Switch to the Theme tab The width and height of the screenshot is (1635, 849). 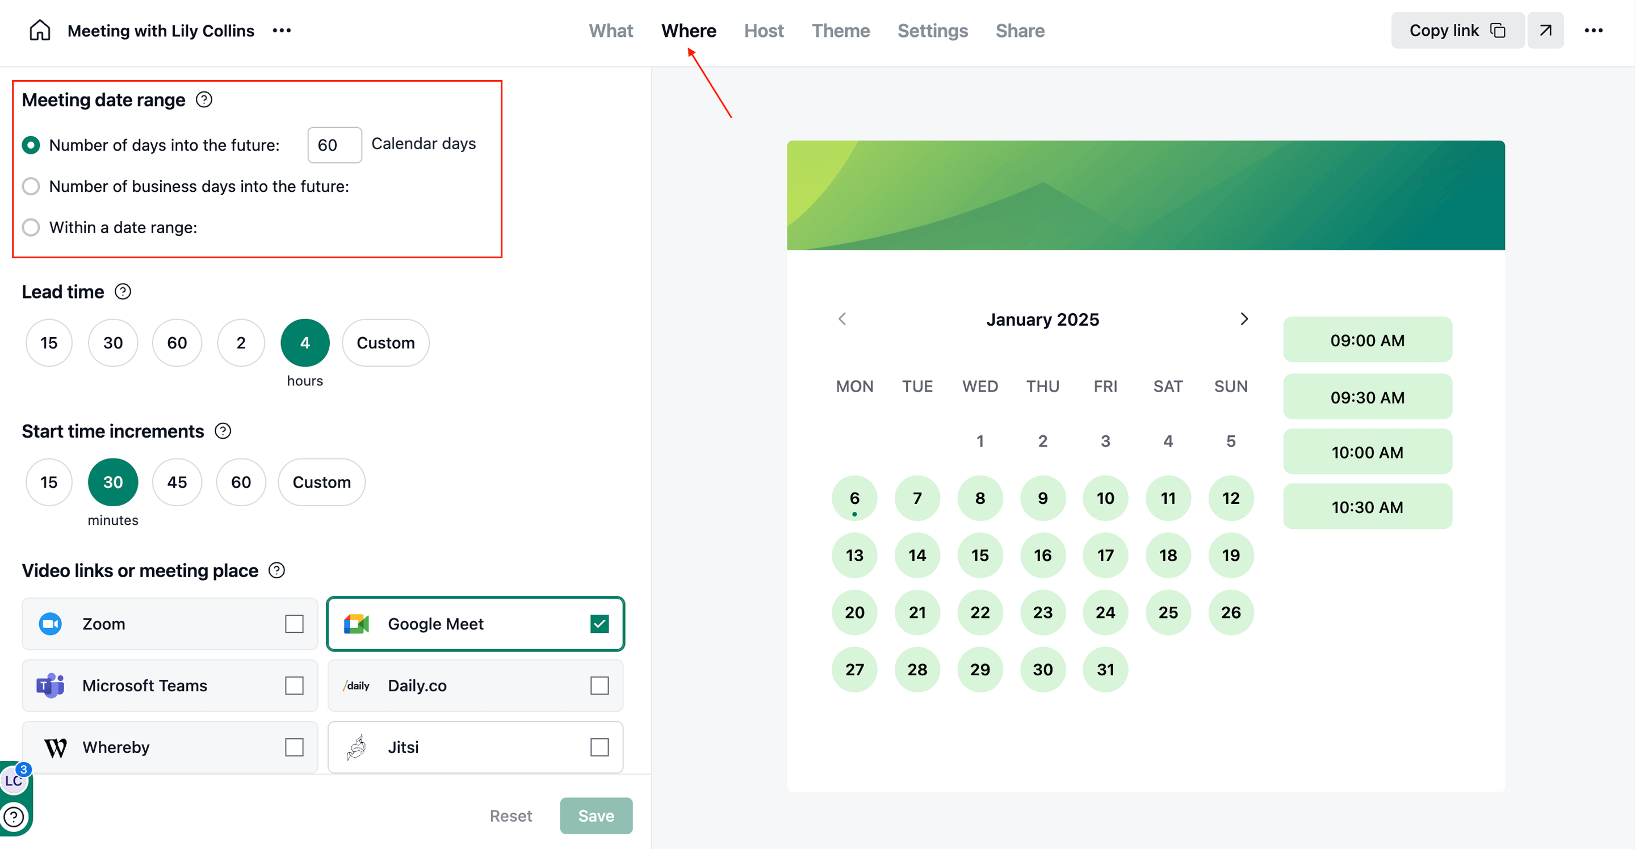click(840, 31)
